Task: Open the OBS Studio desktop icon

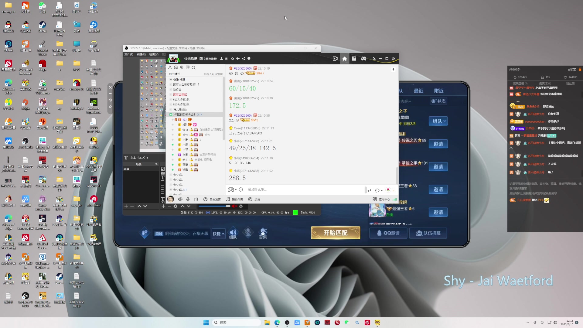Action: [x=25, y=143]
